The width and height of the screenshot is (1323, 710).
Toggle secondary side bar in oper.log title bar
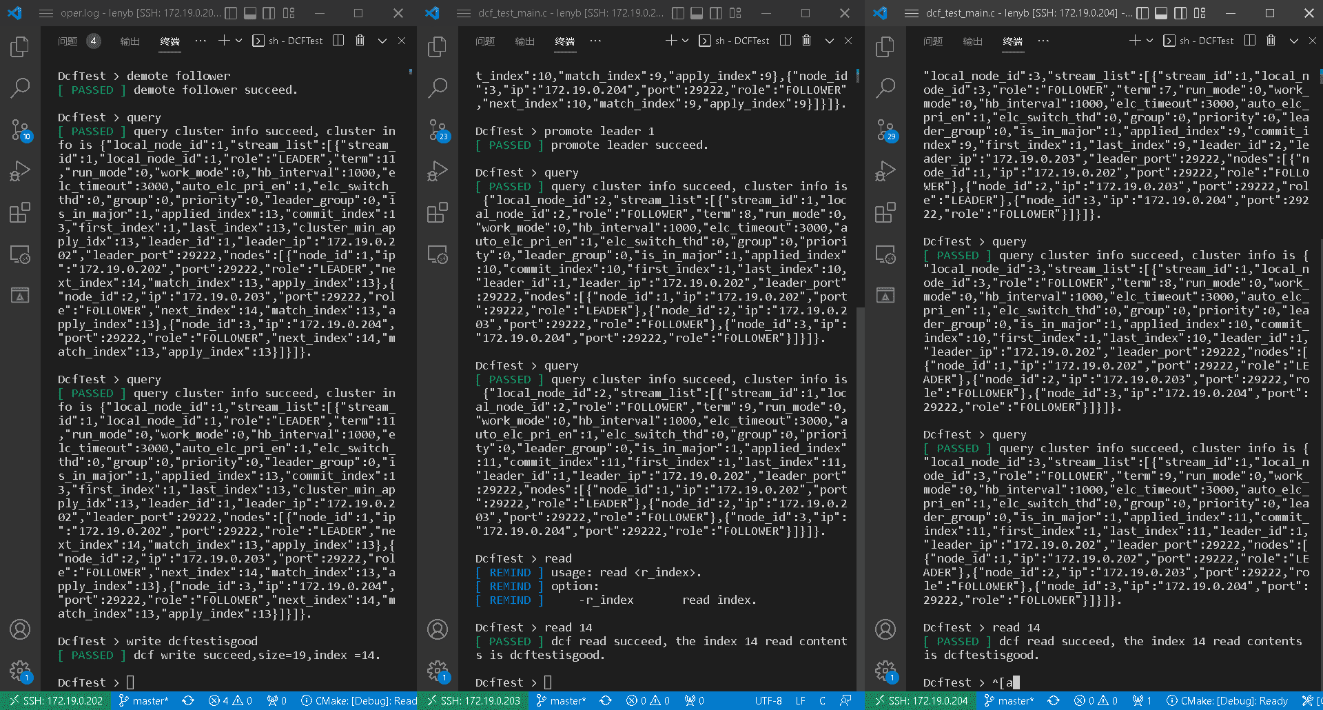coord(269,13)
